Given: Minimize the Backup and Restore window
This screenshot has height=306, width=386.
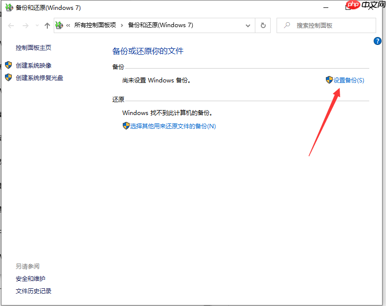Looking at the screenshot, I should tap(326, 7).
